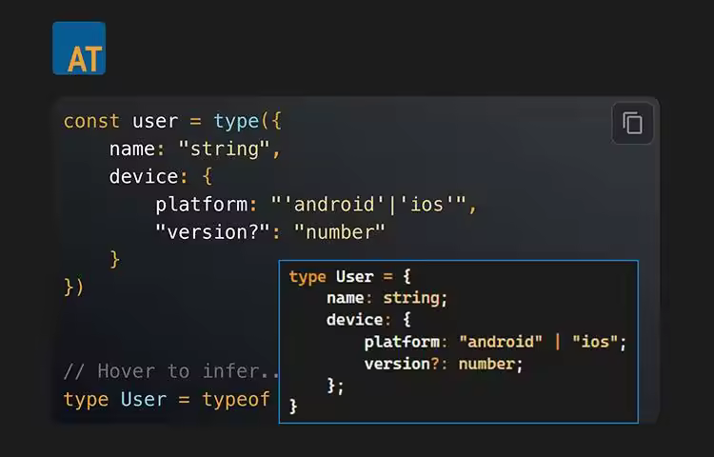This screenshot has height=457, width=714.
Task: Click the closing }) of type call
Action: [x=73, y=287]
